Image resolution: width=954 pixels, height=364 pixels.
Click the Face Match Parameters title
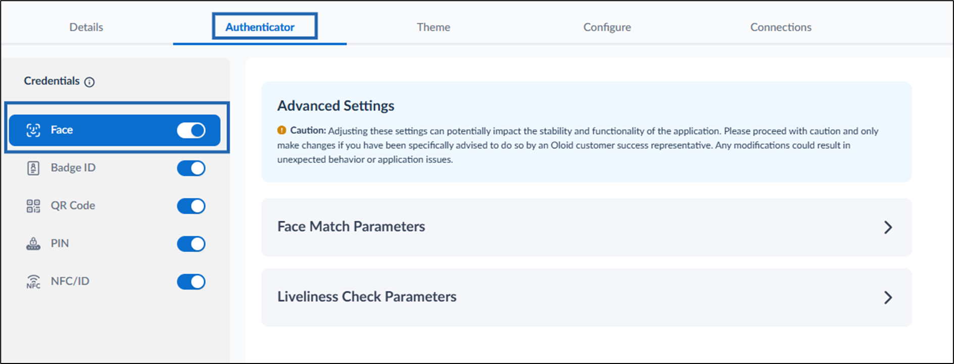click(351, 226)
